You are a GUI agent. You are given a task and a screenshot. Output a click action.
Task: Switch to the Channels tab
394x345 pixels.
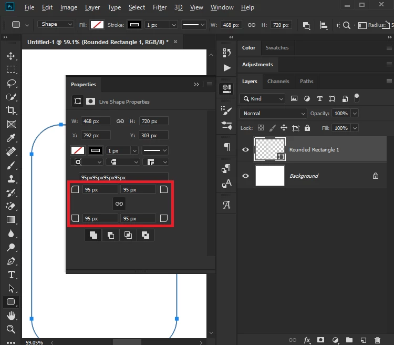278,82
